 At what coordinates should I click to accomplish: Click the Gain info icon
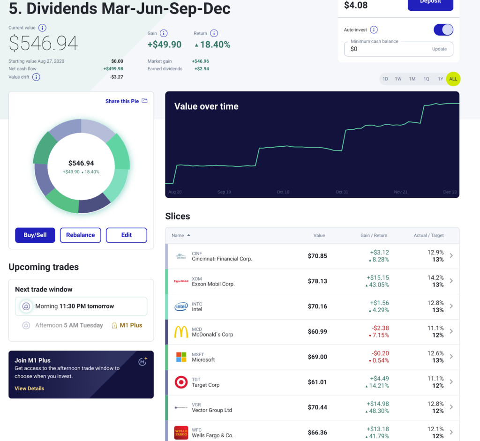(x=164, y=33)
